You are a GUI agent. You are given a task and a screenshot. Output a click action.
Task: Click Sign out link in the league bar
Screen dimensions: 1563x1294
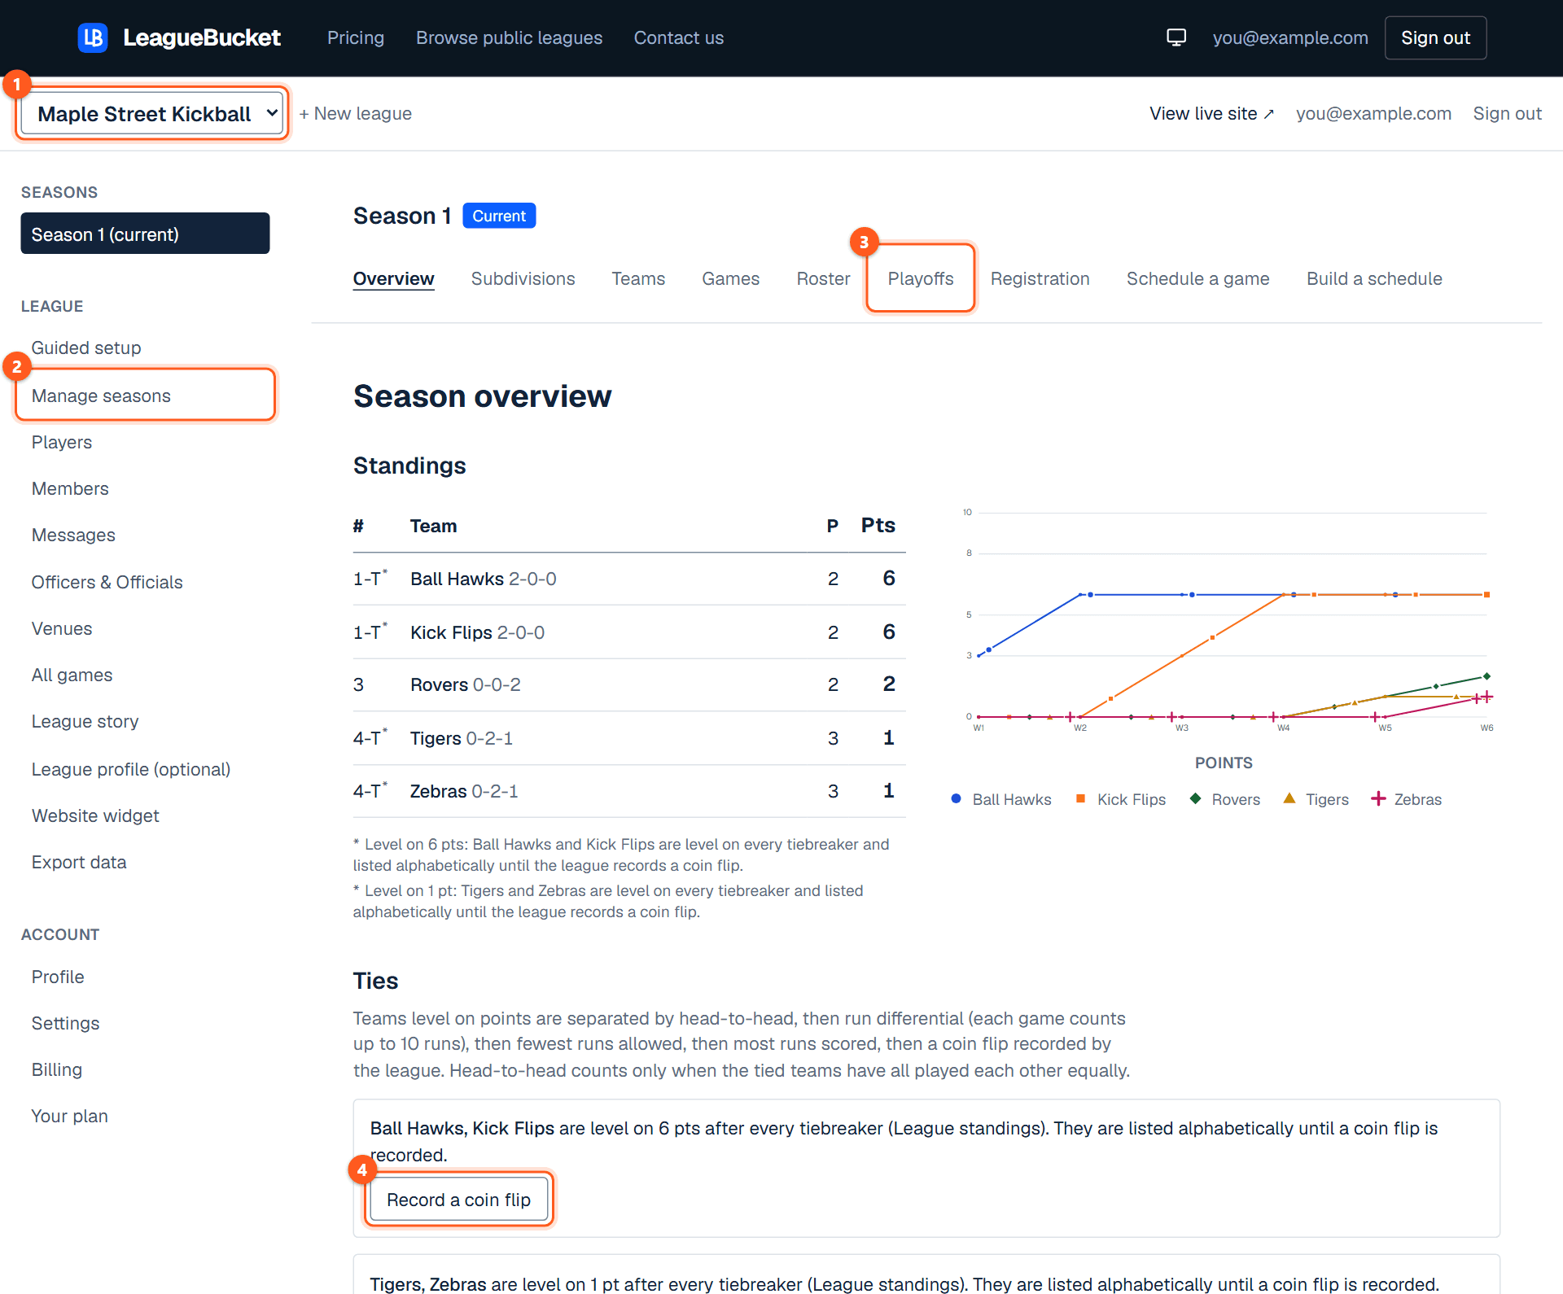click(1508, 113)
